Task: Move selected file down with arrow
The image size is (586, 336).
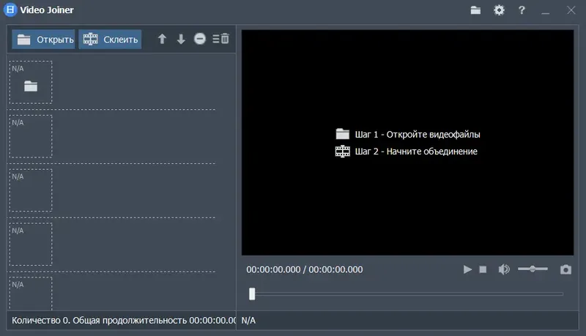Action: (x=181, y=39)
